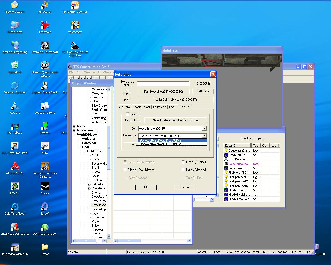This screenshot has height=265, width=331.
Task: Launch HDCleaner from the desktop
Action: click(45, 7)
